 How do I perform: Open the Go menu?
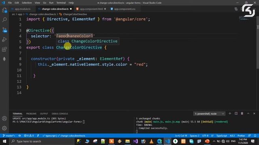45,3
